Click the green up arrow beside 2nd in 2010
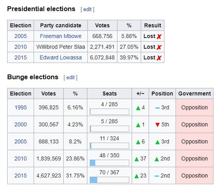 (x=157, y=159)
